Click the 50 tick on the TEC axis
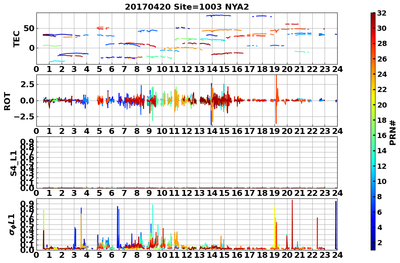Viewport: 400px width, 263px height. point(29,28)
